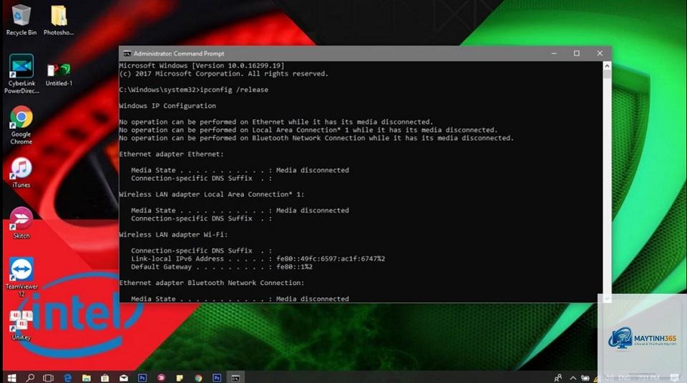Launch Microsoft Edge from the taskbar
This screenshot has width=687, height=383.
click(67, 378)
